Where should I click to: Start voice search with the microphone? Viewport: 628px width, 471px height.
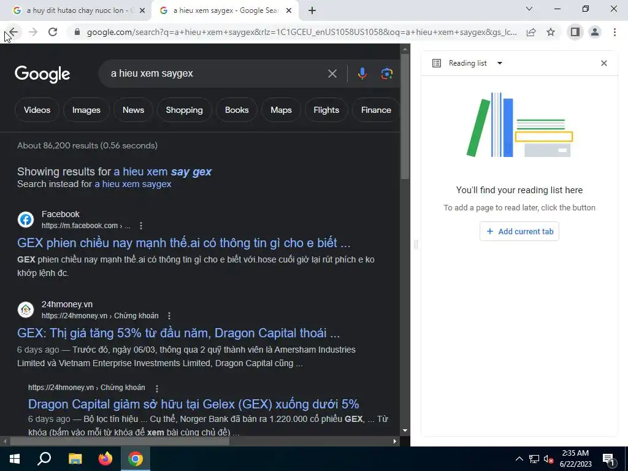click(362, 74)
